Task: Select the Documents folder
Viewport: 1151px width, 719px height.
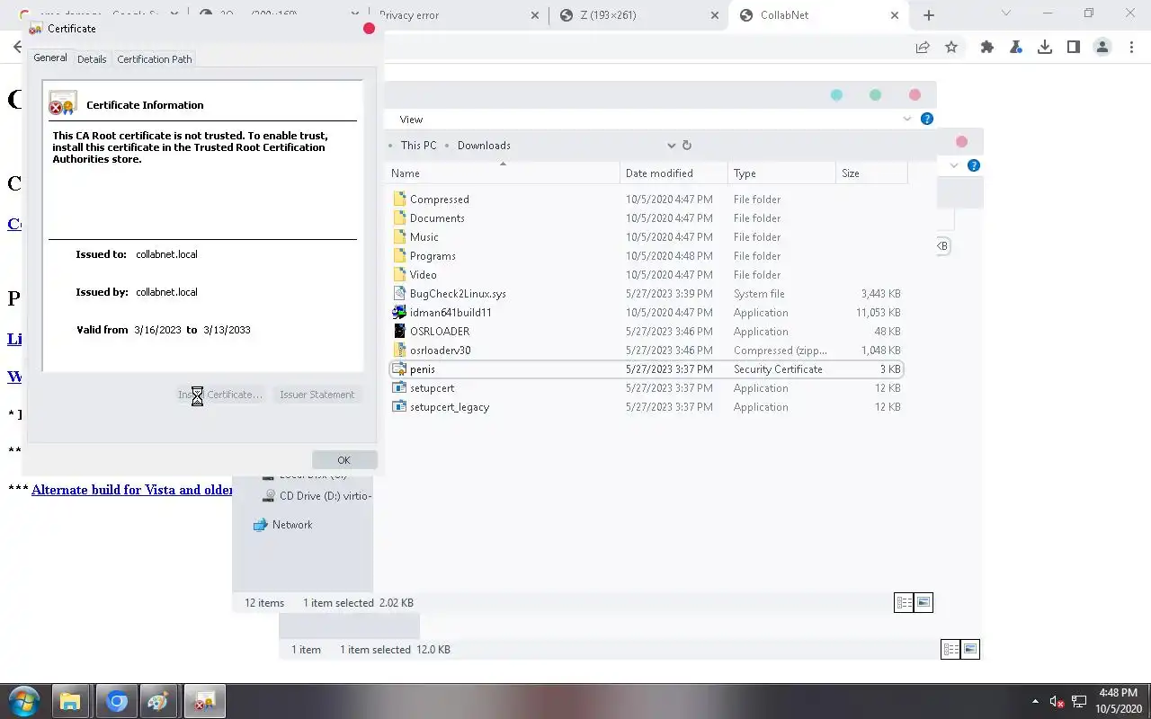Action: click(647, 218)
